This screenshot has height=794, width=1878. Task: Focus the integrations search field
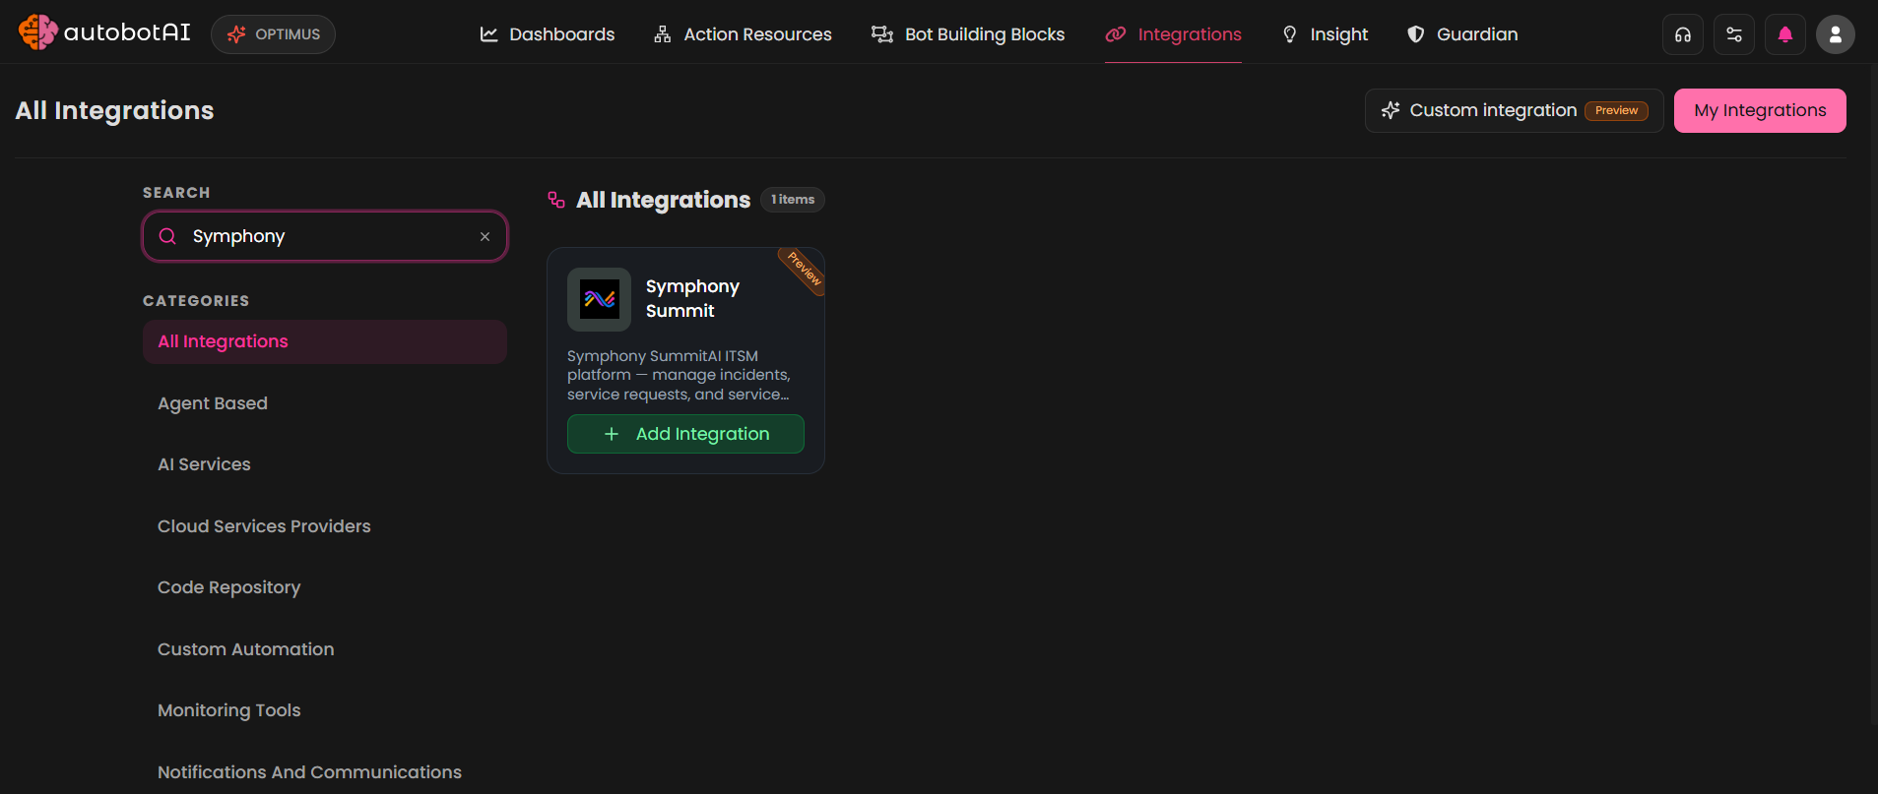tap(325, 236)
